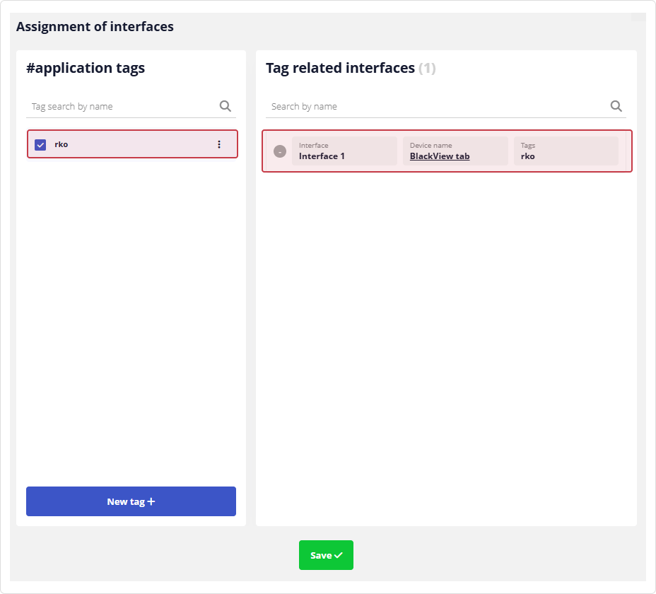This screenshot has width=656, height=594.
Task: Click the Tag related interfaces heading
Action: point(339,68)
